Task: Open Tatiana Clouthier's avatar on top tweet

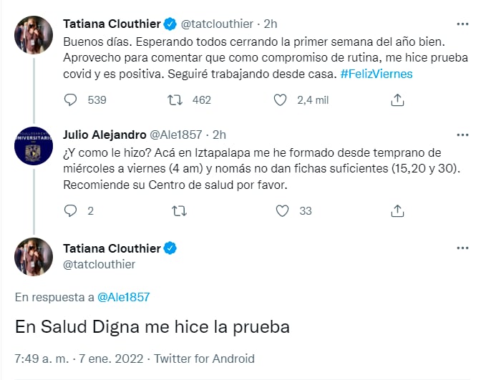Action: (x=34, y=35)
